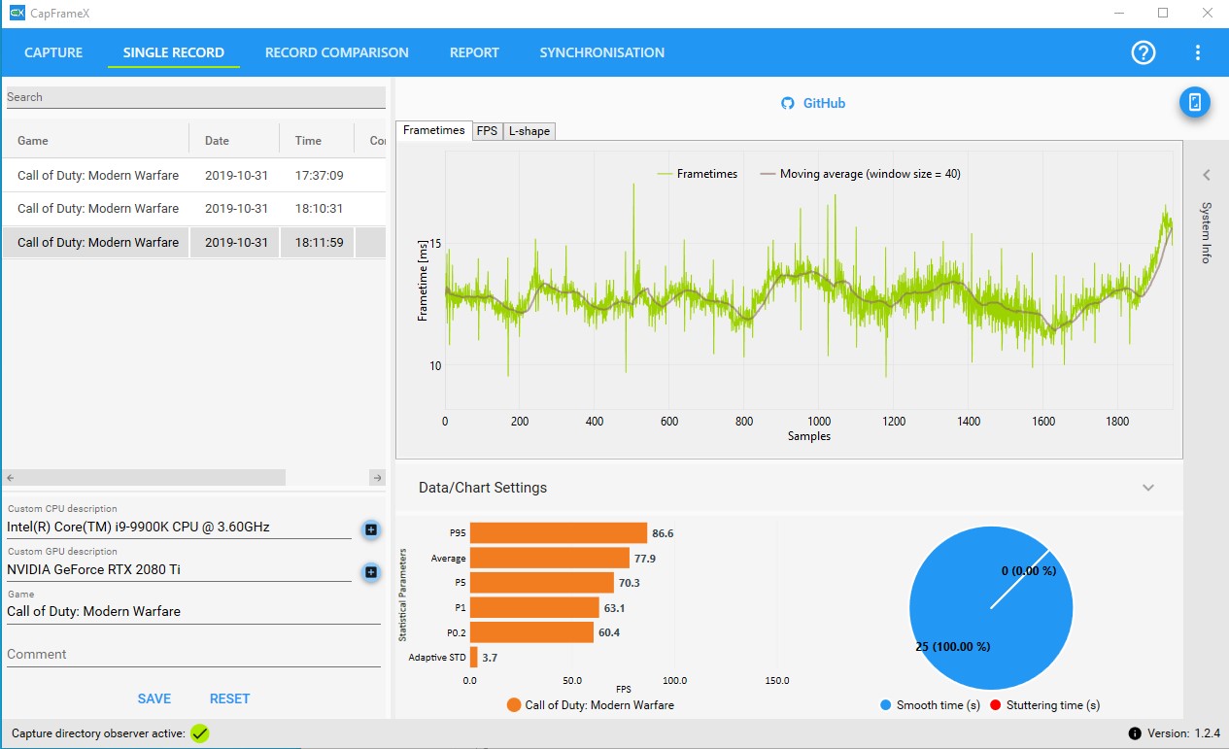This screenshot has width=1229, height=749.
Task: Click the Custom GPU description field
Action: coord(179,570)
